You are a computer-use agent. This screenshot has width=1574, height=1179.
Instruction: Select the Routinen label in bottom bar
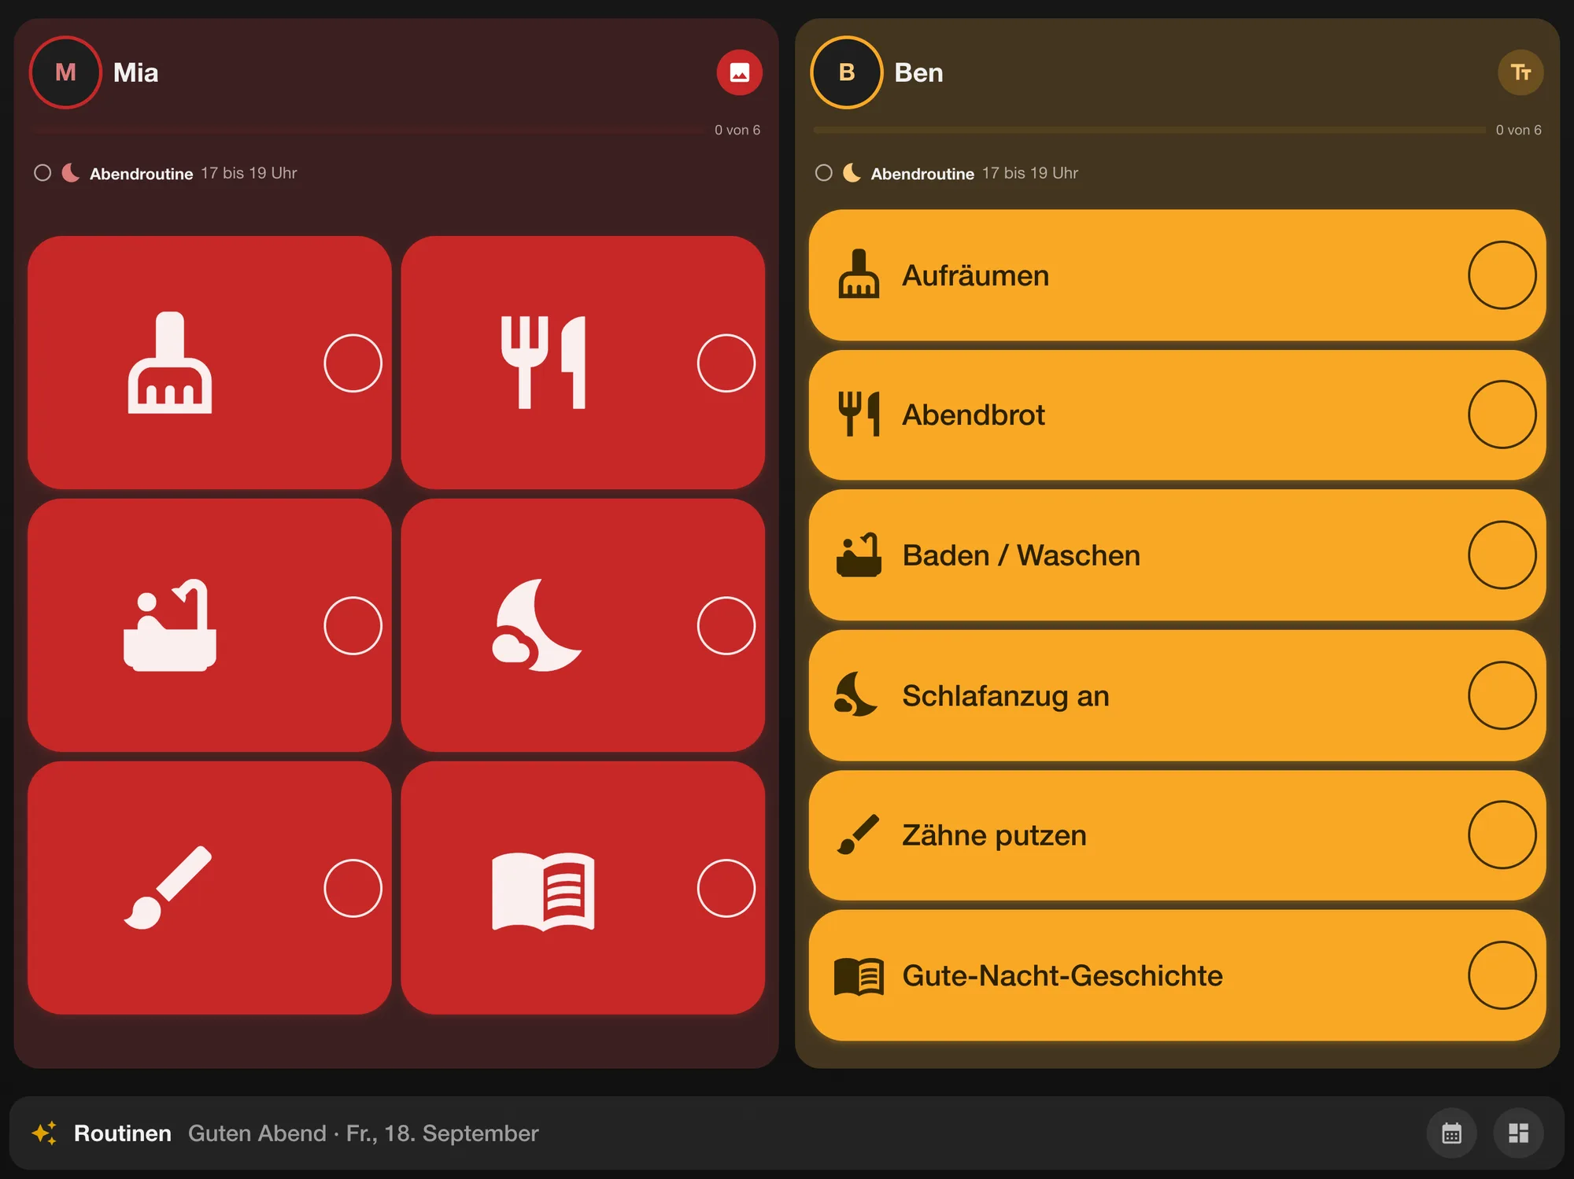(122, 1133)
